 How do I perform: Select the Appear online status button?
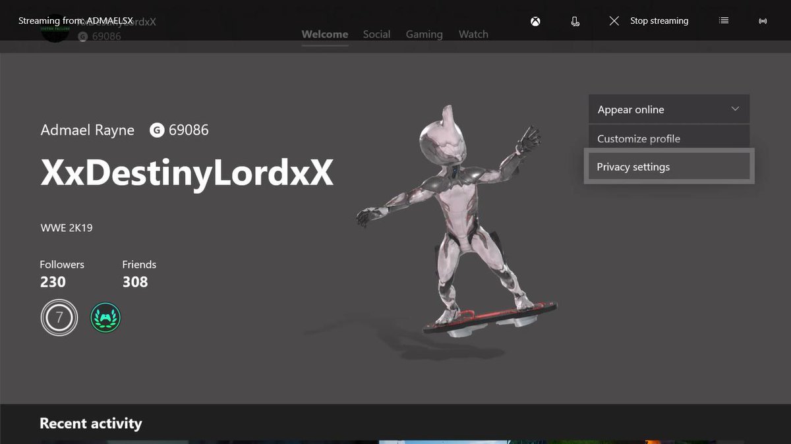point(669,109)
